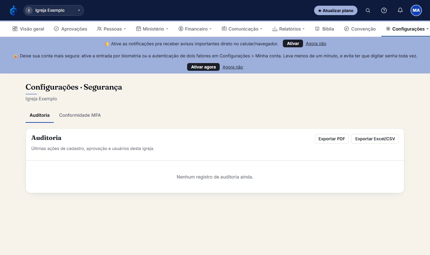Expand the Igreja Exemplo church selector dropdown

(x=54, y=10)
